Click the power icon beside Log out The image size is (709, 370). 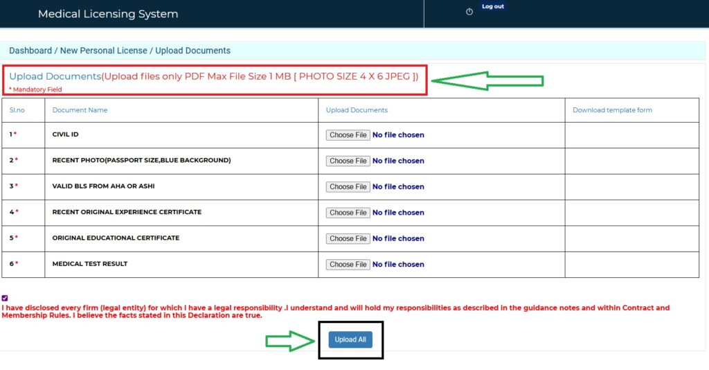click(x=469, y=12)
